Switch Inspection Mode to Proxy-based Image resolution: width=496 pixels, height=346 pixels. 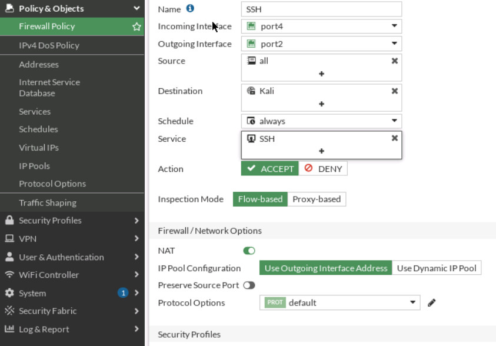315,199
